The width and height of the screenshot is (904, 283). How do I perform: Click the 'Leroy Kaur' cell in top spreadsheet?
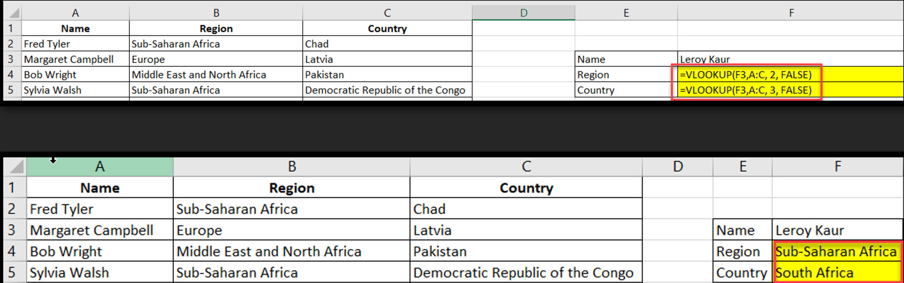click(790, 59)
